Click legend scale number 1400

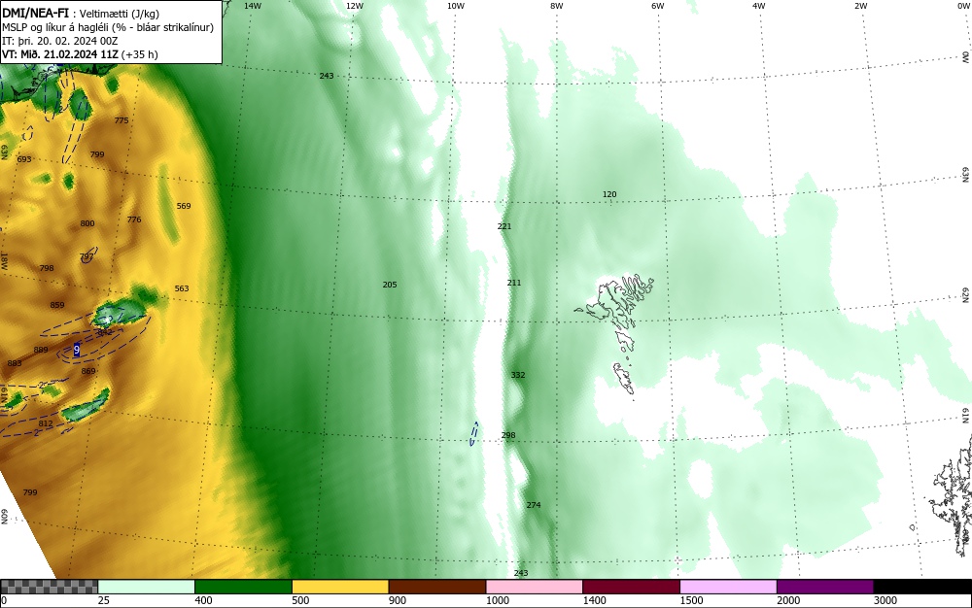coord(594,600)
